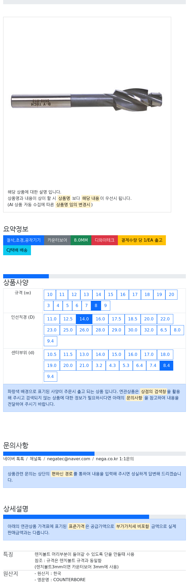Select 센터부위 value 8.4
Image resolution: width=189 pixels, height=583 pixels.
166,366
